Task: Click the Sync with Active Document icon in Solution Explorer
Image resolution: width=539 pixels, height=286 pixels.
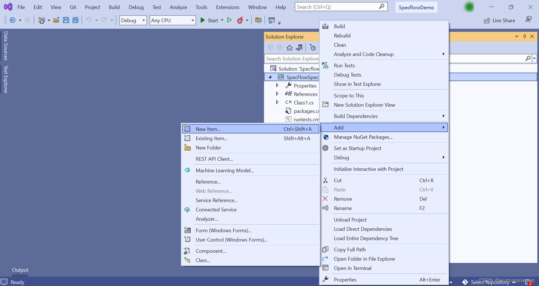Action: [300, 47]
